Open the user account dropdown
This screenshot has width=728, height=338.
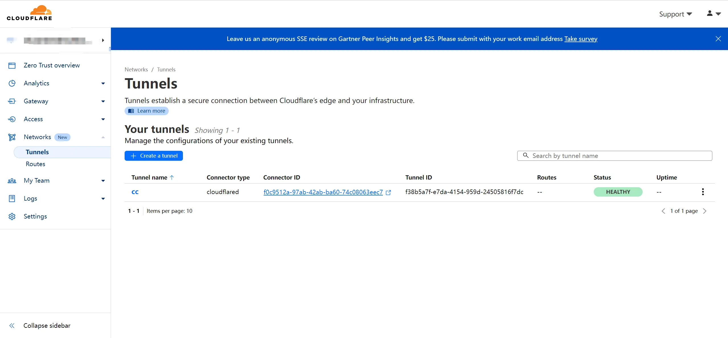tap(713, 14)
